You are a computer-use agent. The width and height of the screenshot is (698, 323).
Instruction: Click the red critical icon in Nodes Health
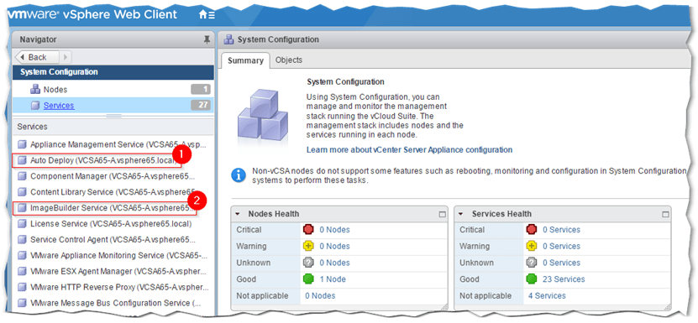[308, 230]
